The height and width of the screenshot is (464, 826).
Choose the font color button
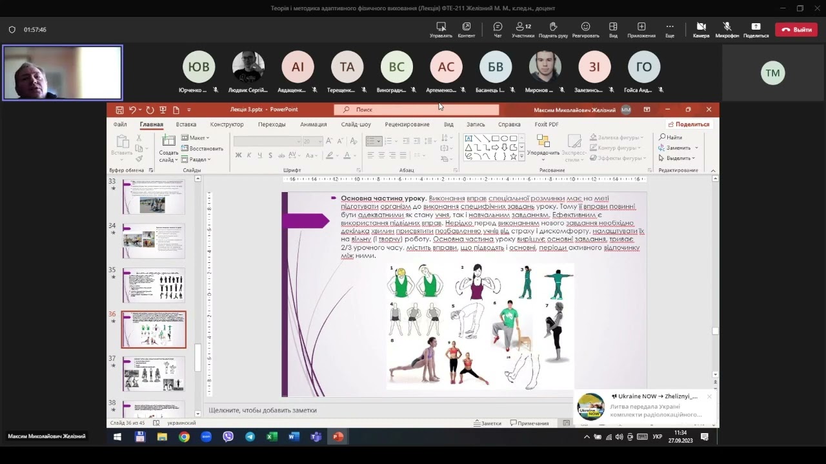pyautogui.click(x=347, y=155)
